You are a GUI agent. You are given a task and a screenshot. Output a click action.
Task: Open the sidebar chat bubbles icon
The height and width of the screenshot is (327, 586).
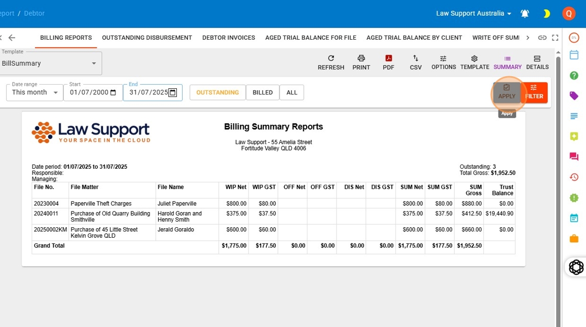pyautogui.click(x=573, y=156)
